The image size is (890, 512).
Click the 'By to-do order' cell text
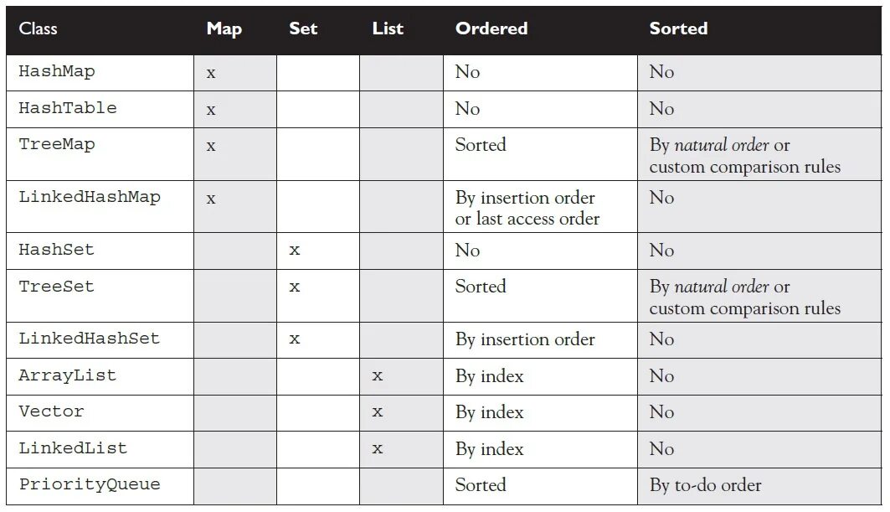click(706, 485)
